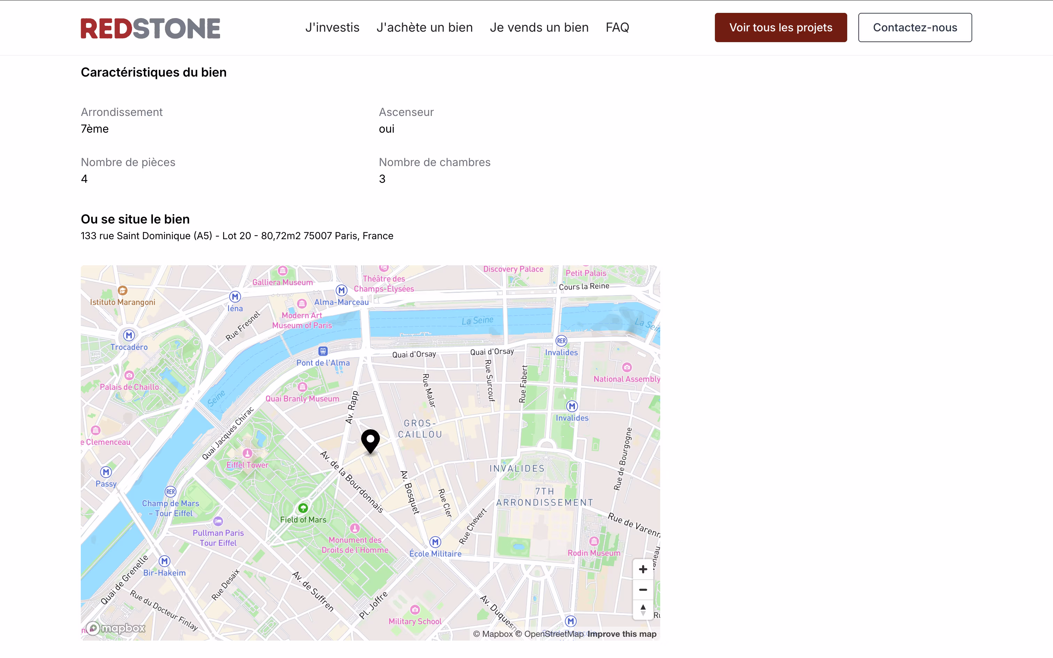Open the J'investis menu item
1053x658 pixels.
tap(332, 28)
